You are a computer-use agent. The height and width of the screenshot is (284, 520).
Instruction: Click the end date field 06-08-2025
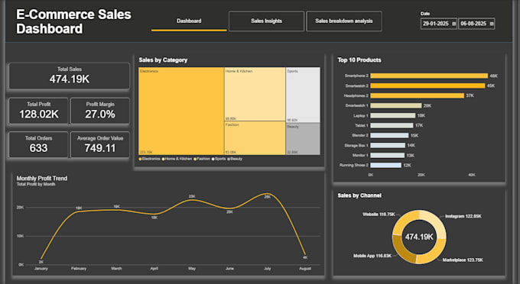476,24
